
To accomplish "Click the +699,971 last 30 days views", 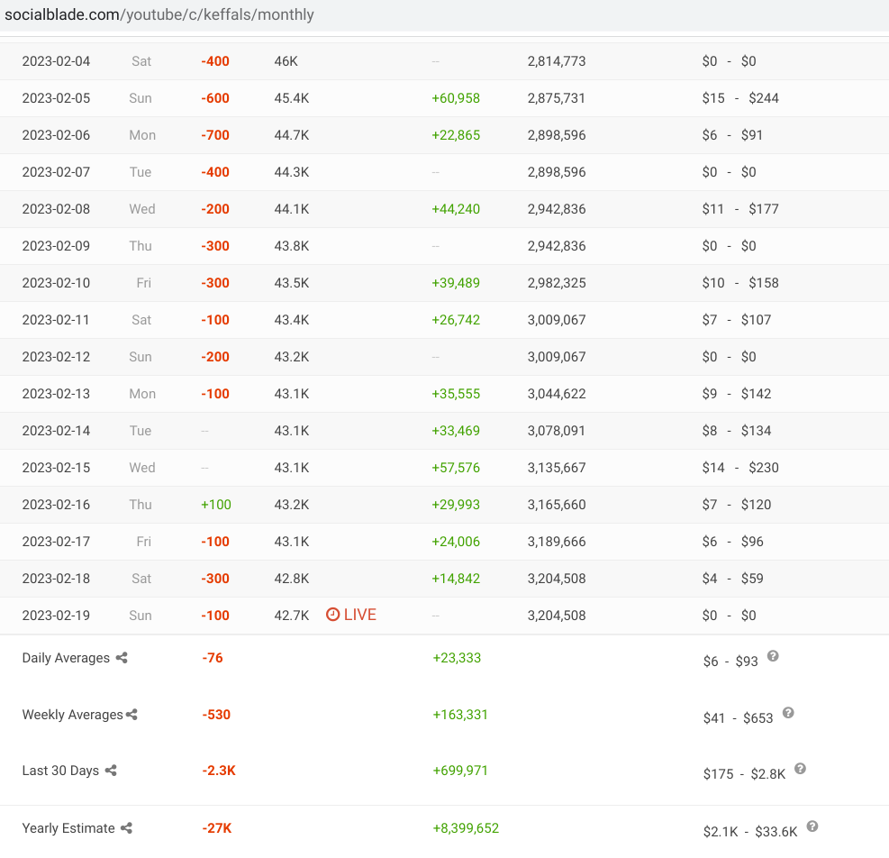I will pos(460,771).
